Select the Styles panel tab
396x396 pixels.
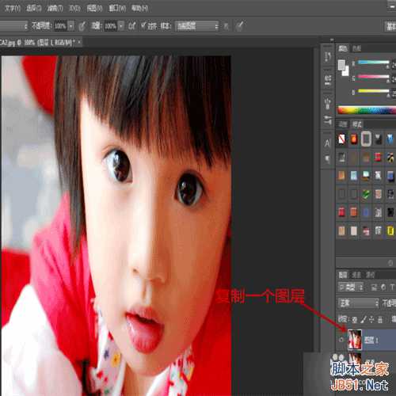[357, 124]
